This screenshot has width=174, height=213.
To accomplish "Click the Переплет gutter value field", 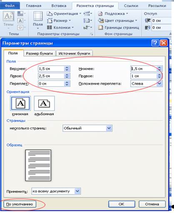I will (x=51, y=84).
